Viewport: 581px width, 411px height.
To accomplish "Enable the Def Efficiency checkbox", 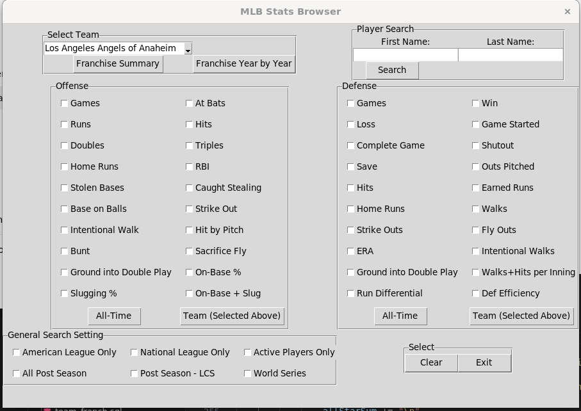I will coord(475,293).
